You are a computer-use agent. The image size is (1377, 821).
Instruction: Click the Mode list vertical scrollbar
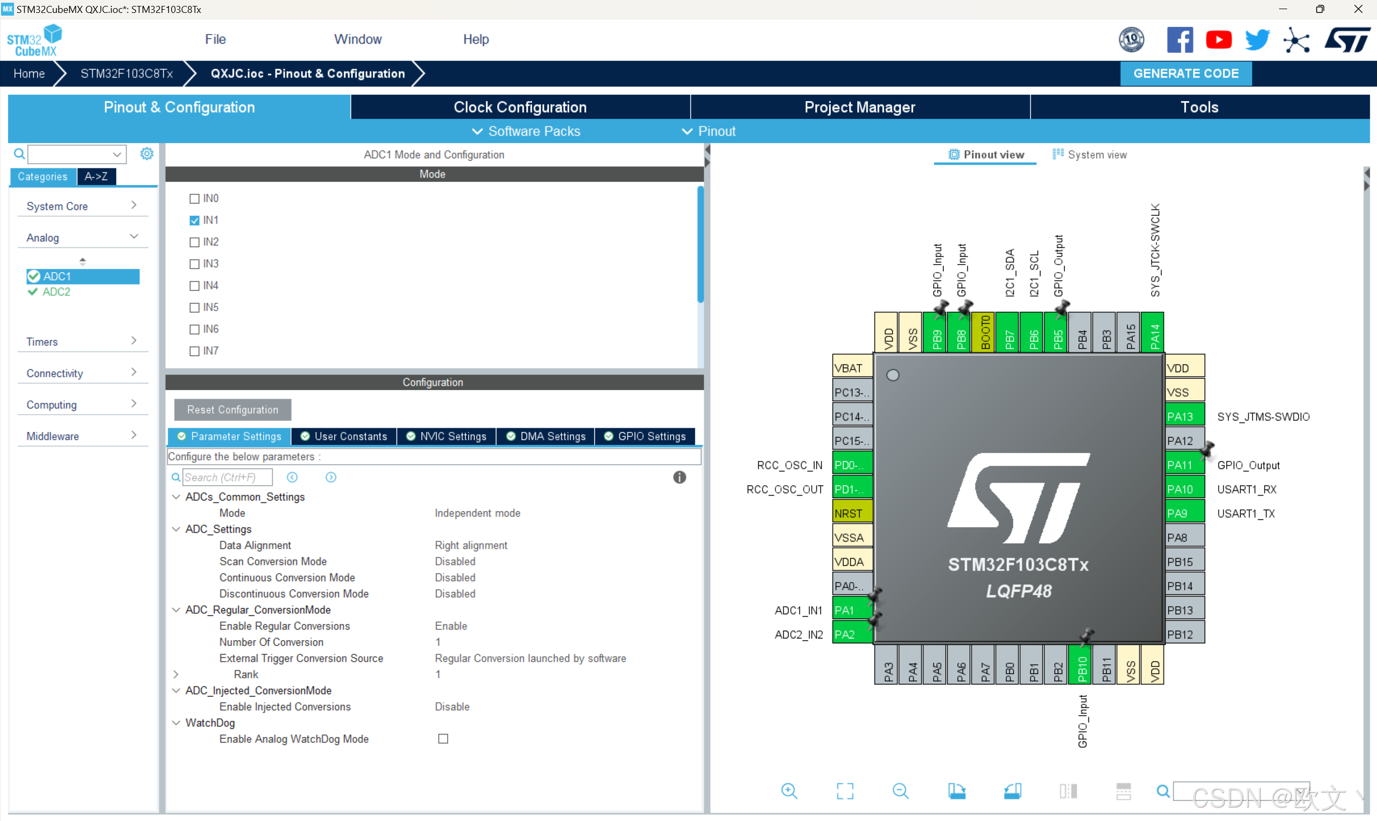coord(700,245)
